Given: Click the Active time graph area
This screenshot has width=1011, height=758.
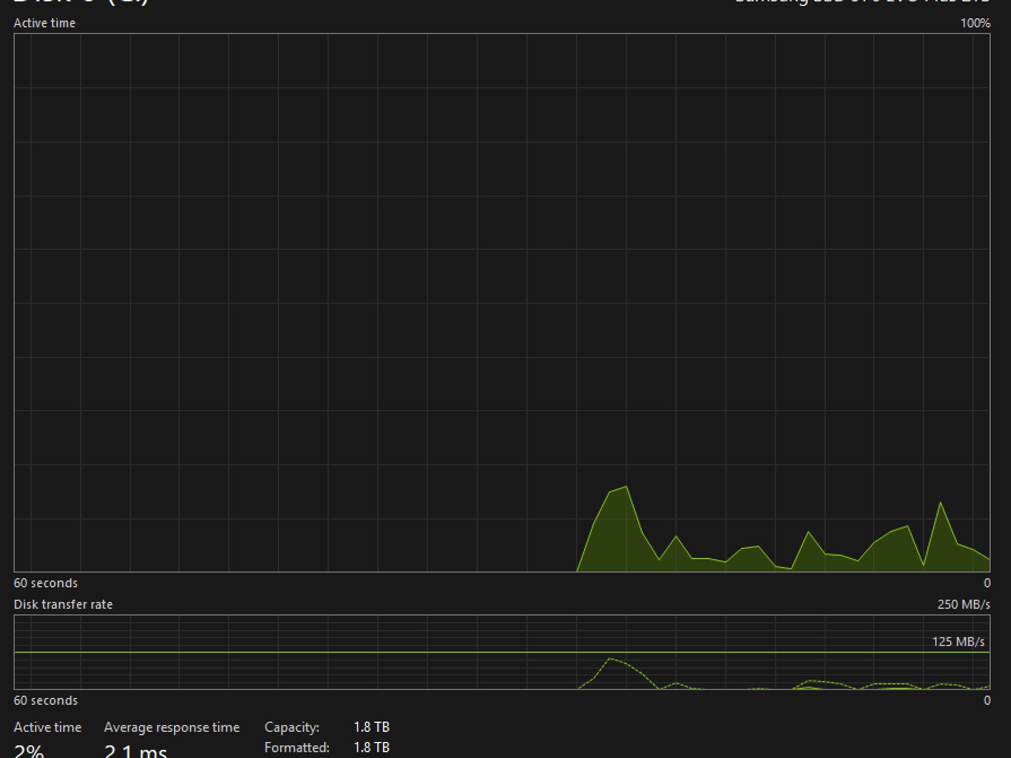Looking at the screenshot, I should coord(502,303).
